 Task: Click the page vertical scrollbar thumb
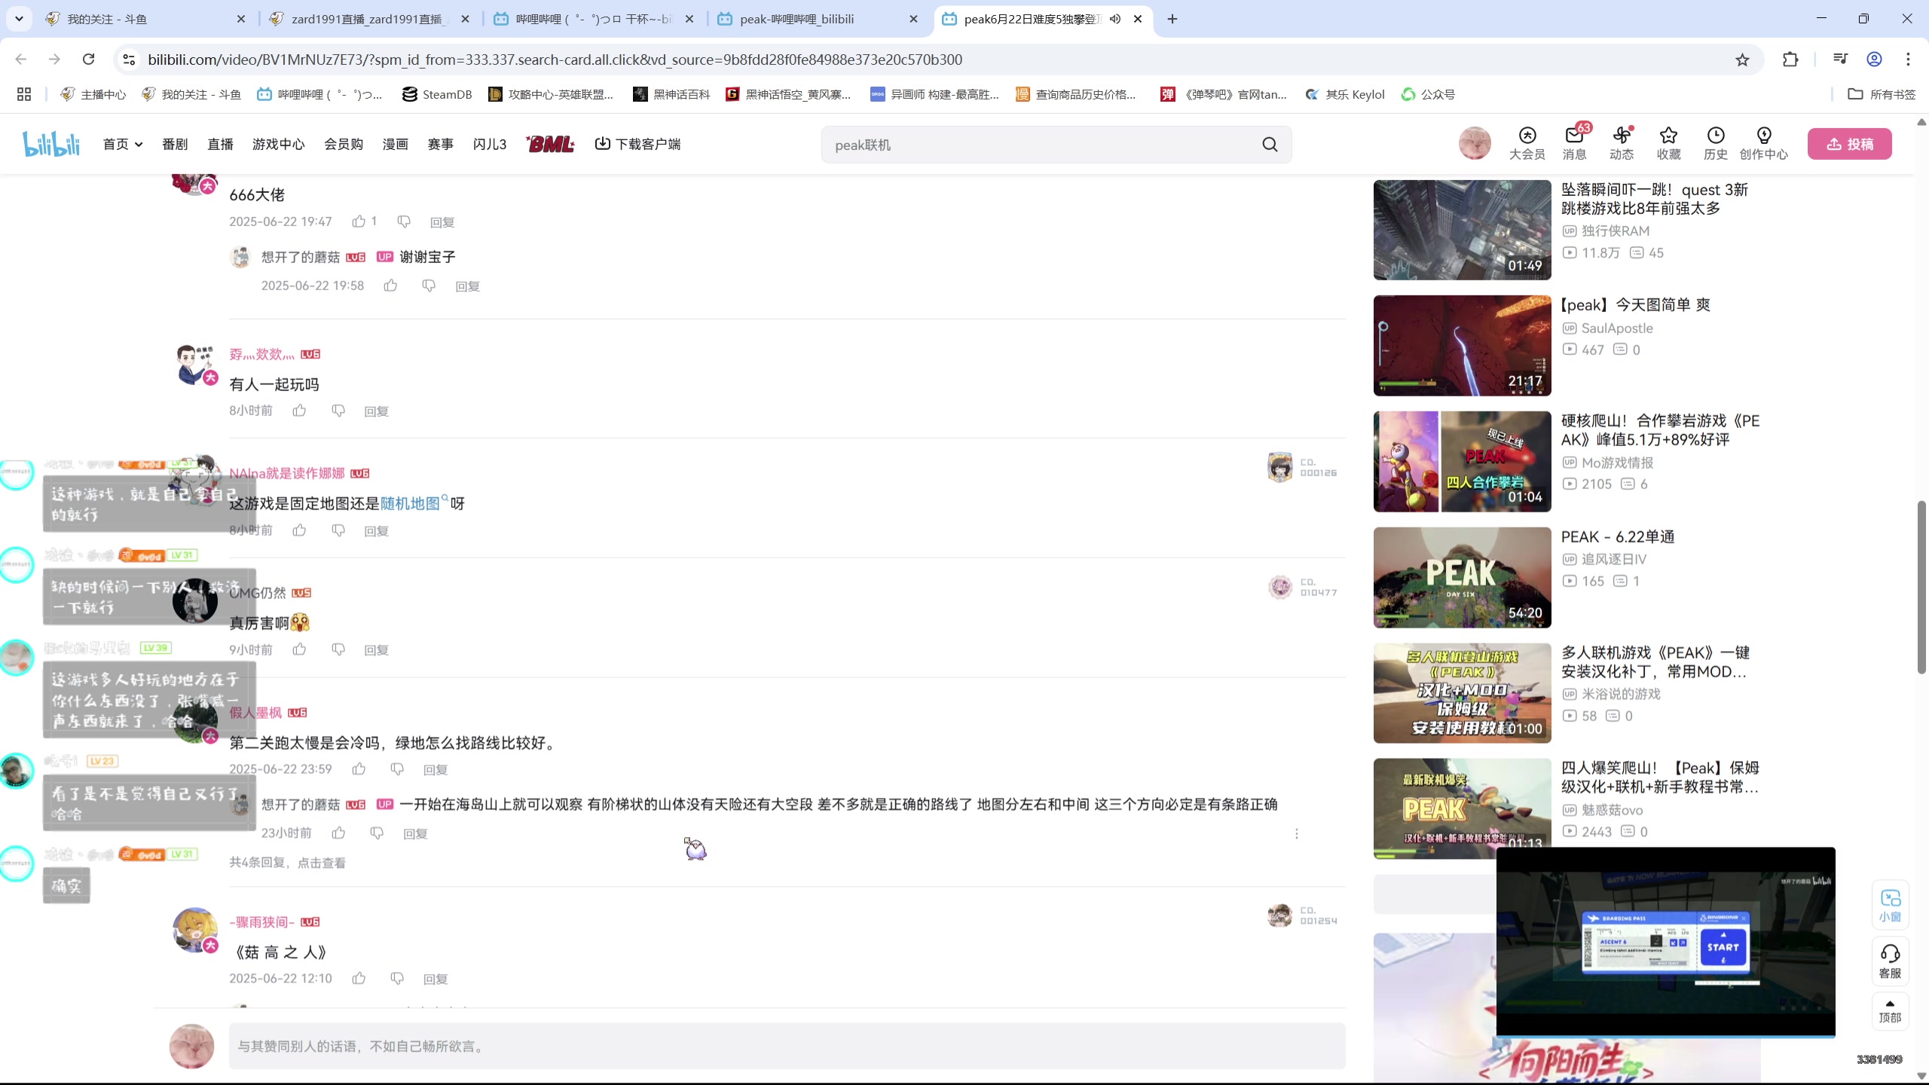click(1921, 586)
